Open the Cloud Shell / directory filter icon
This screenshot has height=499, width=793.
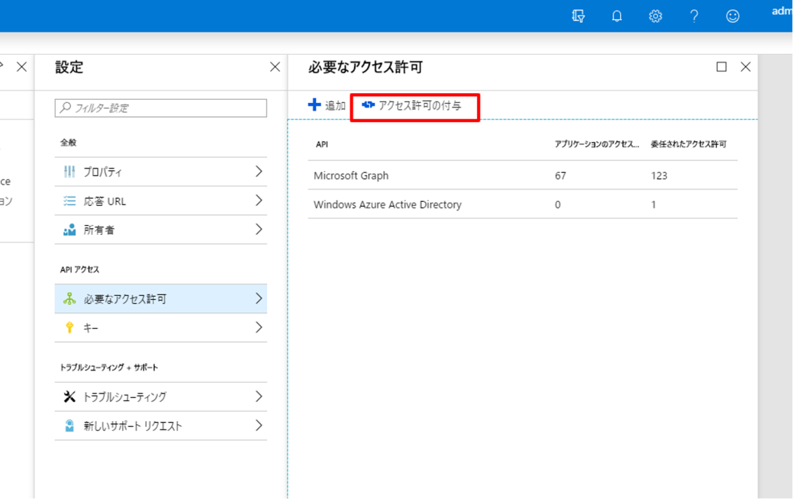(x=578, y=17)
